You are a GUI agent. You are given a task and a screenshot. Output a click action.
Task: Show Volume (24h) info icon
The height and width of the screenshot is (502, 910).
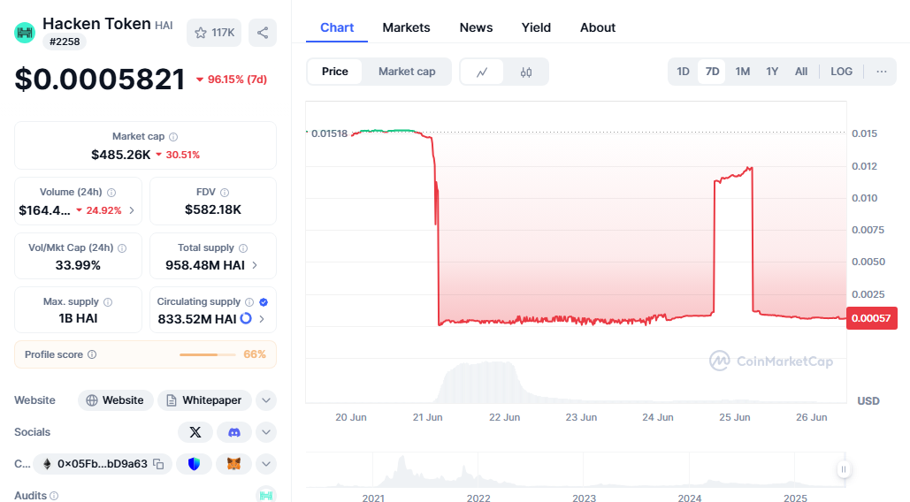(111, 193)
